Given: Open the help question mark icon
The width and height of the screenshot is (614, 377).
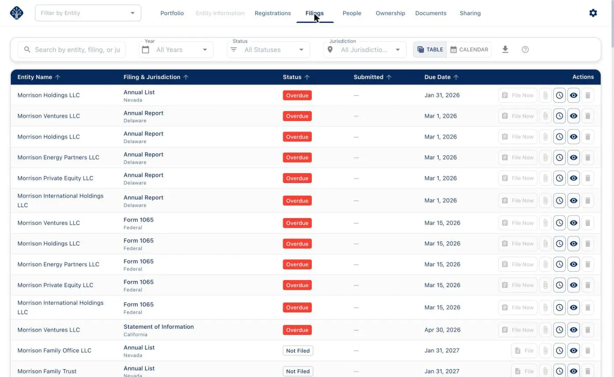Looking at the screenshot, I should click(525, 50).
